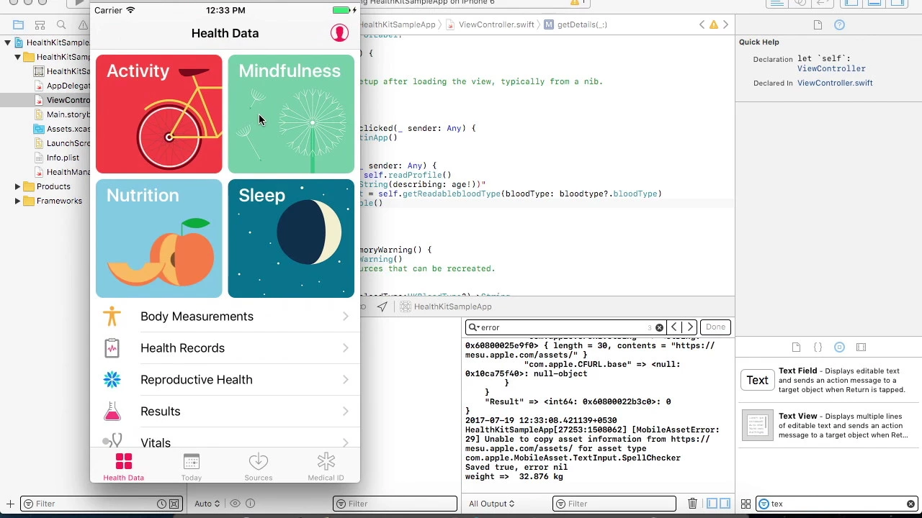This screenshot has height=518, width=922.
Task: Select LaunchScreen file in navigator
Action: [62, 143]
